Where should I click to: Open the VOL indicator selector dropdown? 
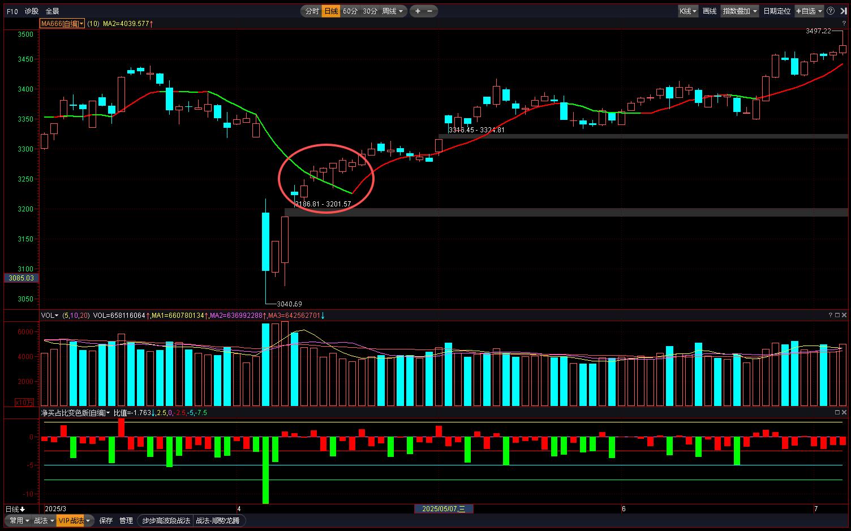click(x=50, y=315)
